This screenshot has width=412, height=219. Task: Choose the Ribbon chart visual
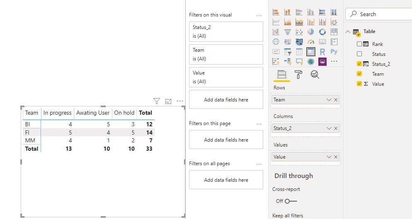tap(334, 22)
